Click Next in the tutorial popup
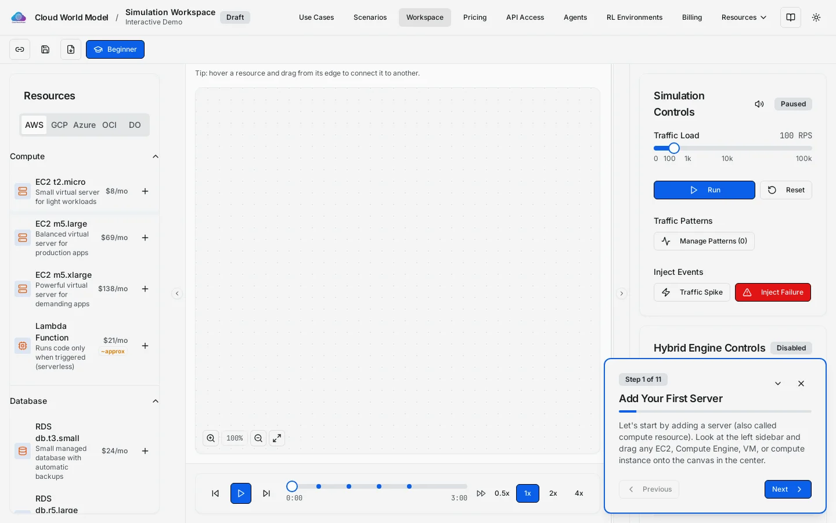This screenshot has width=836, height=523. coord(788,489)
